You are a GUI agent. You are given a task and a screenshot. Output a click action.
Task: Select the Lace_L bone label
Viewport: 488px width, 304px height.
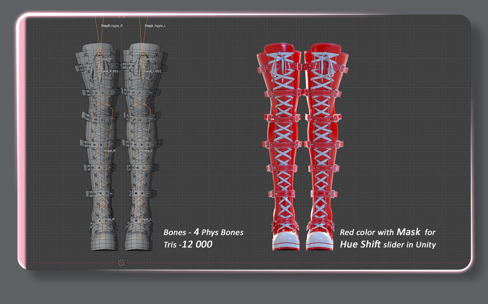pos(150,59)
